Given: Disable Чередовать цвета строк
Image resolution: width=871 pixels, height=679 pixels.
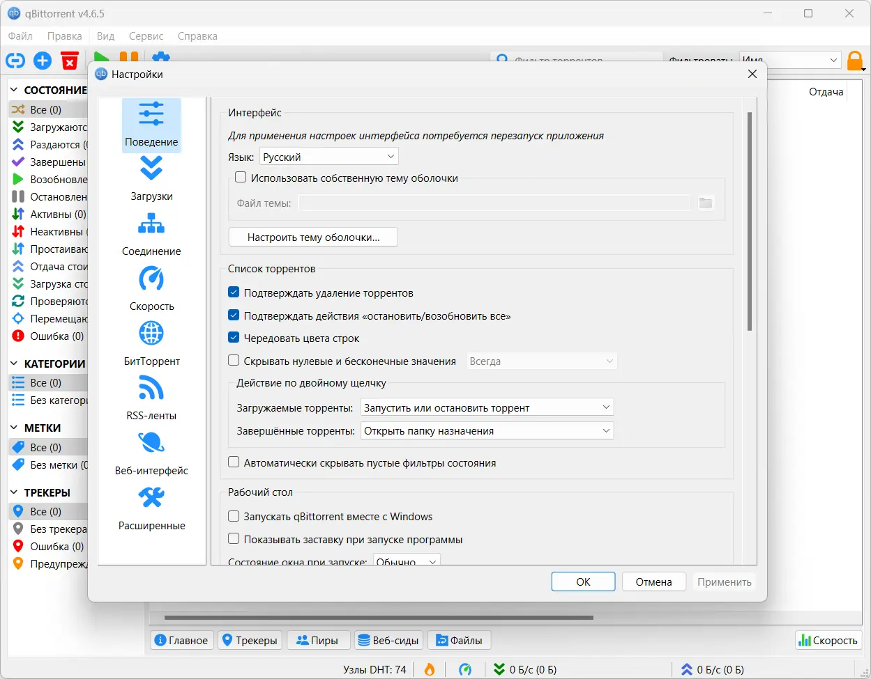Looking at the screenshot, I should click(234, 338).
